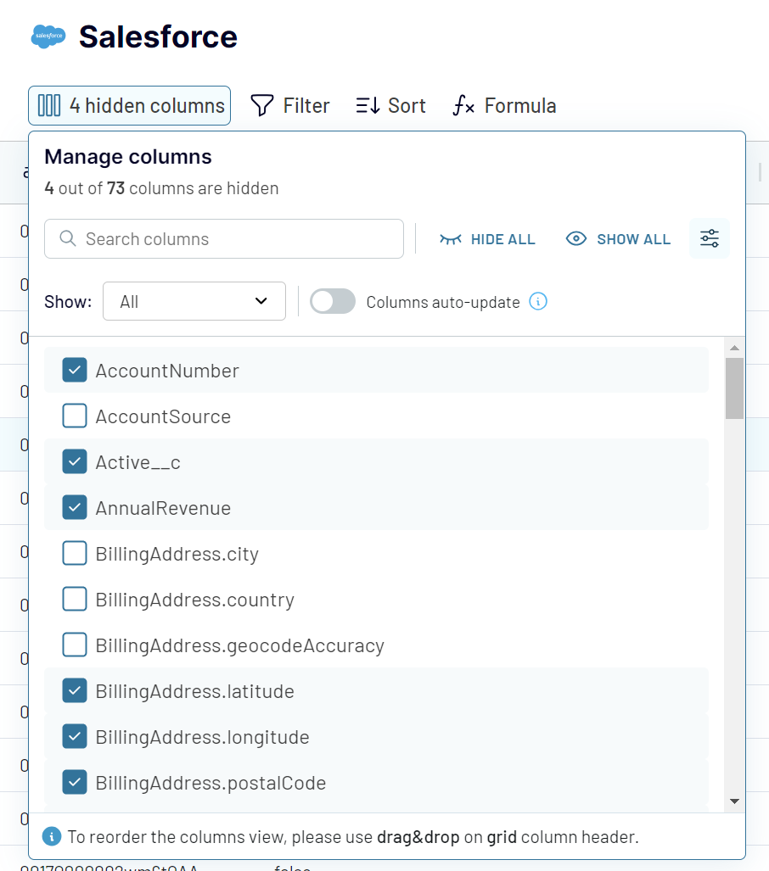This screenshot has width=769, height=871.
Task: Expand the All dropdown chevron
Action: (x=261, y=301)
